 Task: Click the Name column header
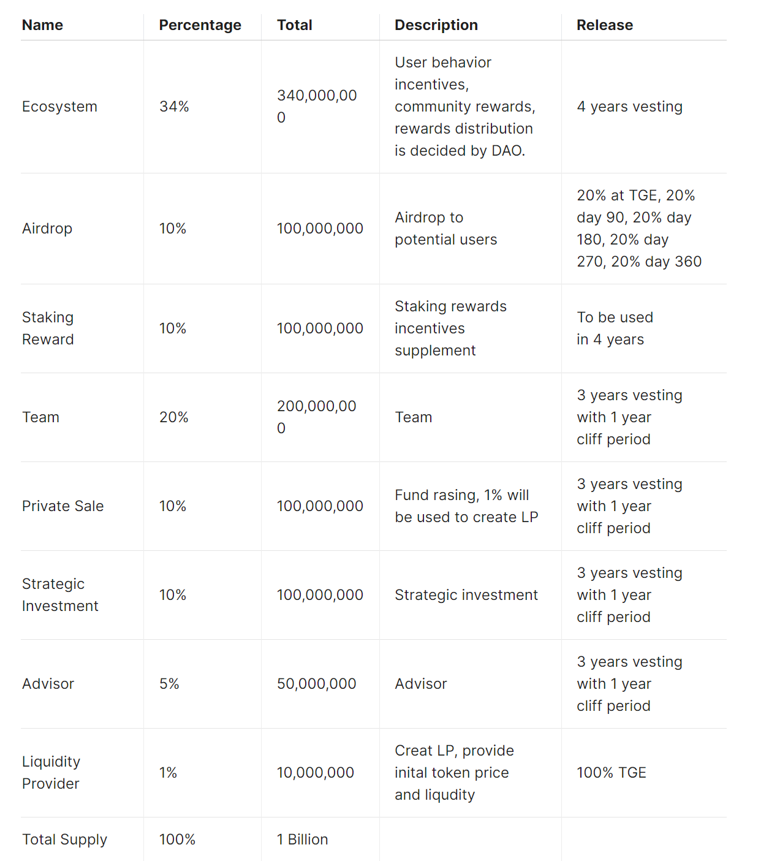tap(42, 25)
